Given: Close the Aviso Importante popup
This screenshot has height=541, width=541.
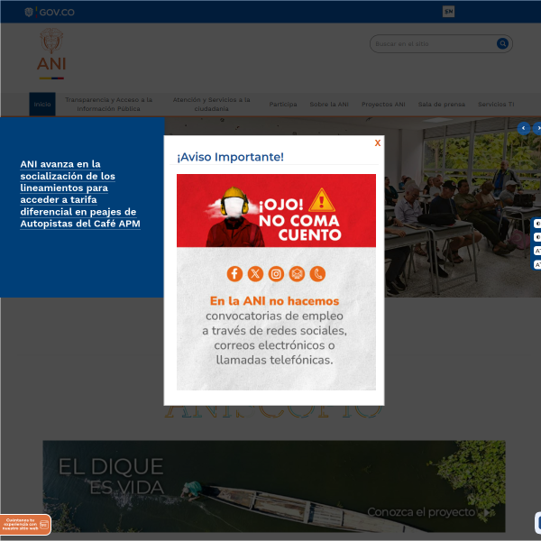Looking at the screenshot, I should (x=378, y=142).
